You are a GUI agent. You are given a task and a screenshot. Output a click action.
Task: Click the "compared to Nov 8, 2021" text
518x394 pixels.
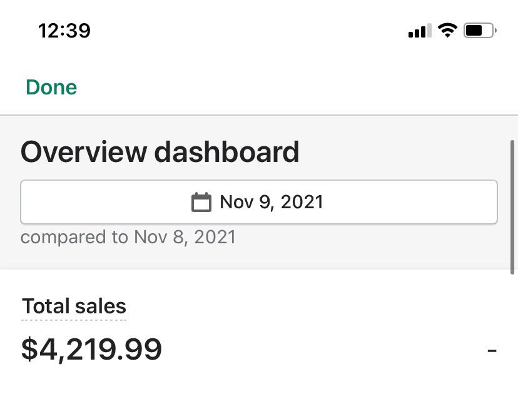pyautogui.click(x=128, y=238)
